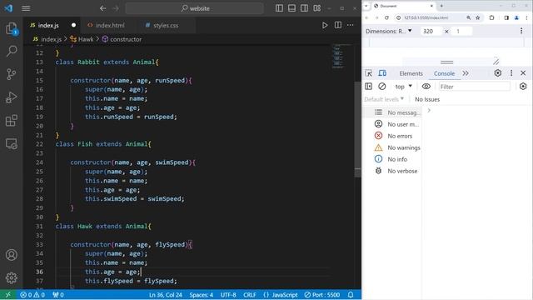Open the hamburger application menu
The height and width of the screenshot is (300, 533).
click(x=26, y=8)
